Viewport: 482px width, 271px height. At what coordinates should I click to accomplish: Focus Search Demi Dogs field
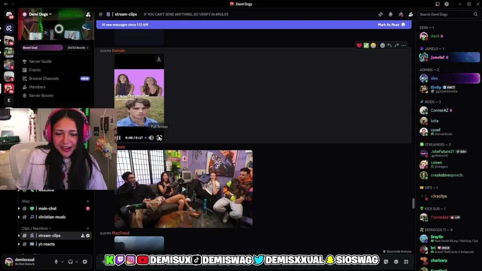448,14
